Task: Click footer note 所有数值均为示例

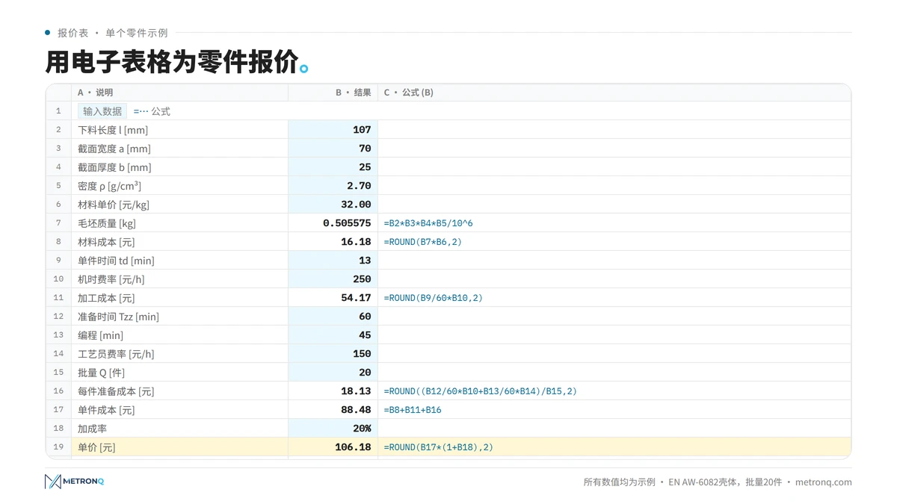Action: pyautogui.click(x=620, y=482)
